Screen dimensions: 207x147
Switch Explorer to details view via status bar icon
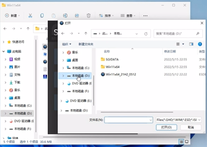click(181, 142)
